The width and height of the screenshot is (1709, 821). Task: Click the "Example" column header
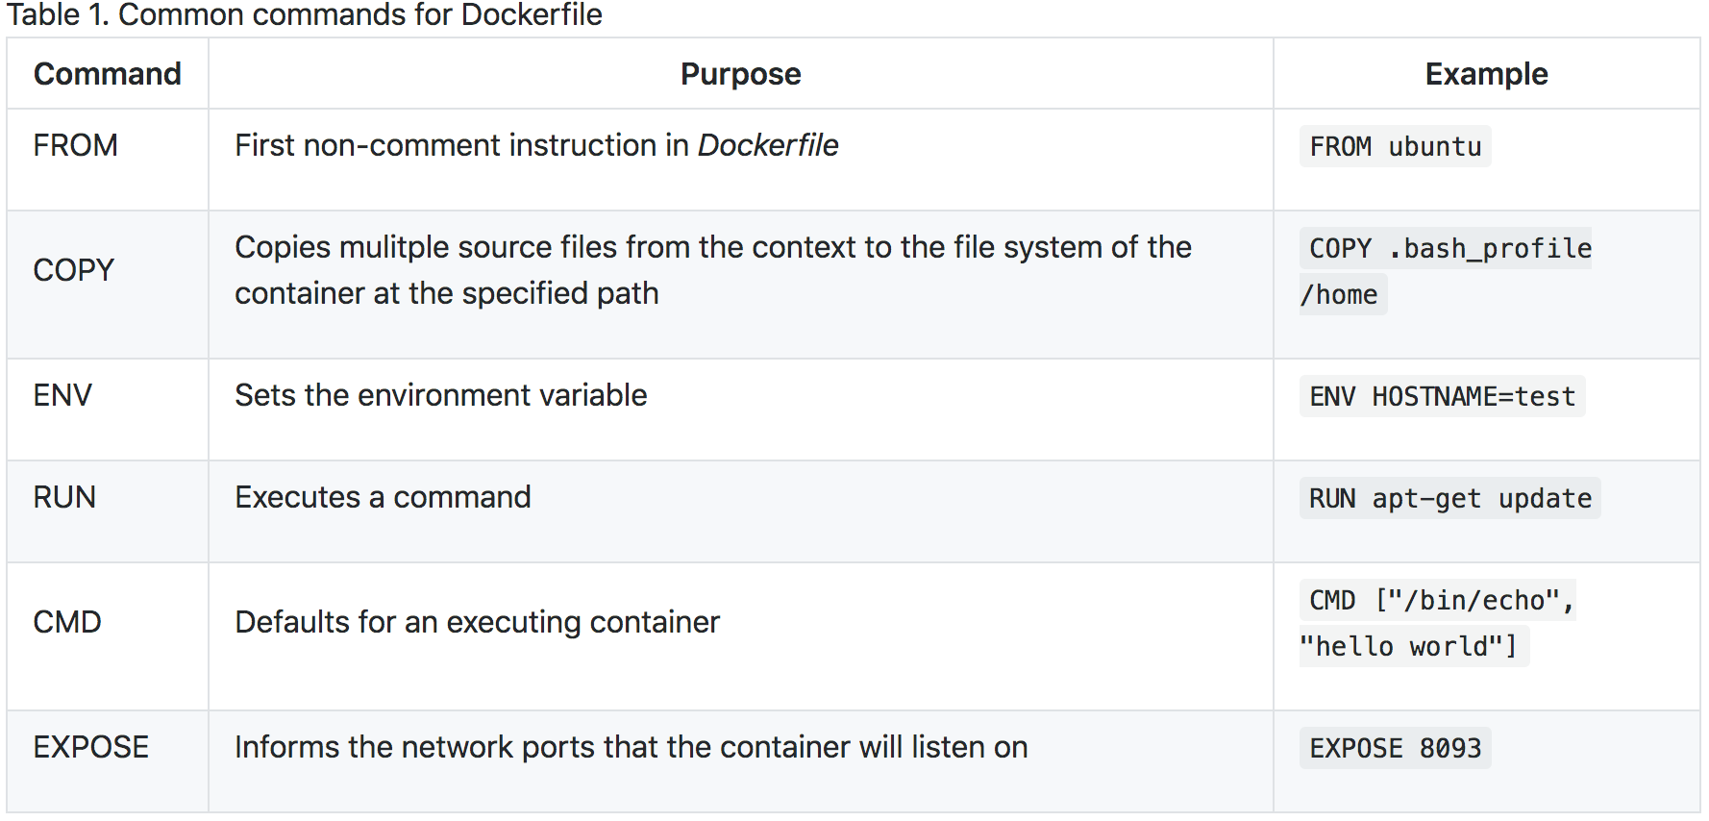1485,74
